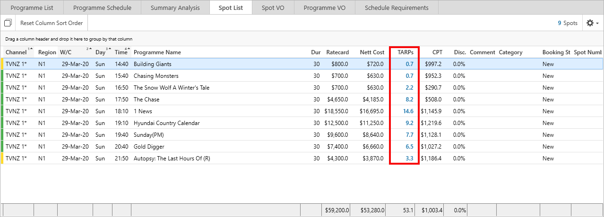Go to the Schedule Requirements tab
604x217 pixels.
click(x=397, y=8)
